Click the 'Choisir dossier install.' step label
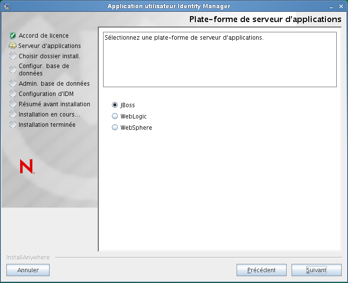 click(x=49, y=56)
